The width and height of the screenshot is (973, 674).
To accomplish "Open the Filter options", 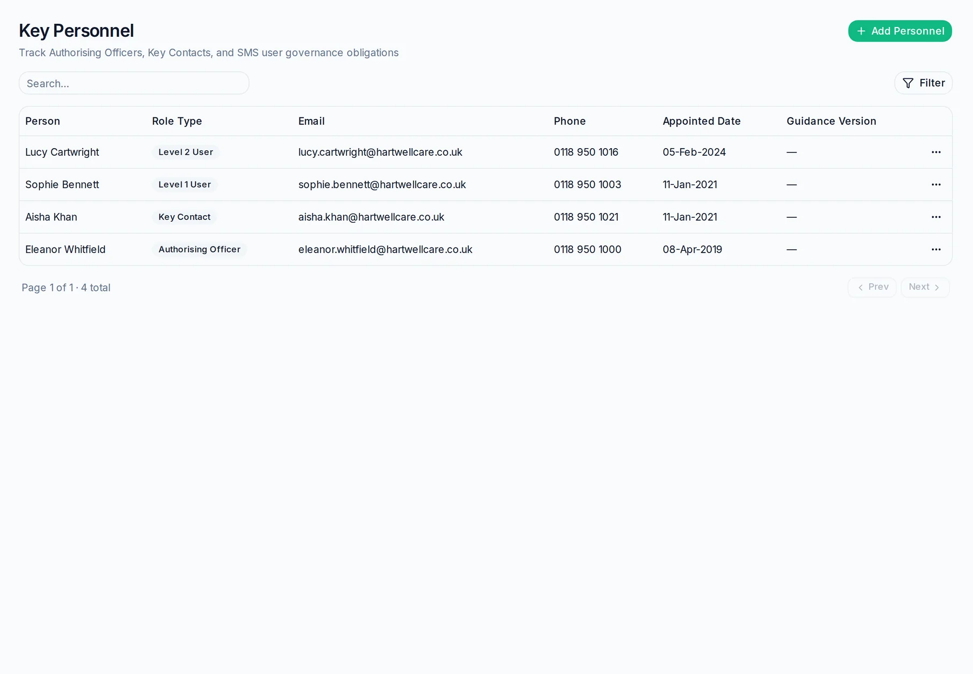I will point(923,83).
